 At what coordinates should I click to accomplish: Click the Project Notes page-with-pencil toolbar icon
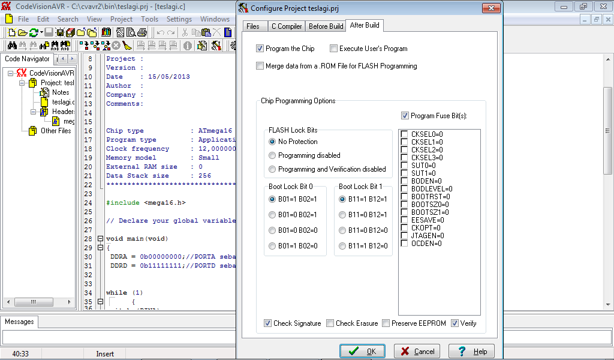(x=202, y=46)
